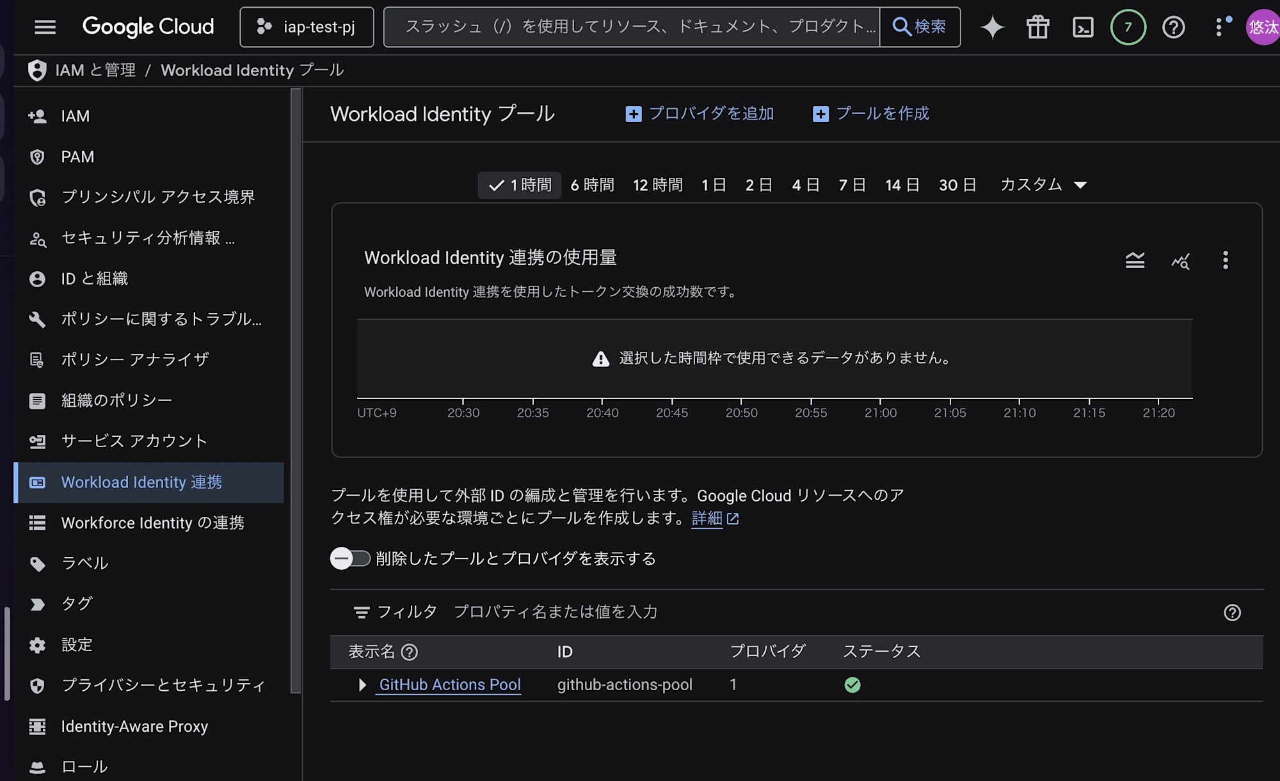
Task: Click the chart legend toggle icon
Action: point(1135,260)
